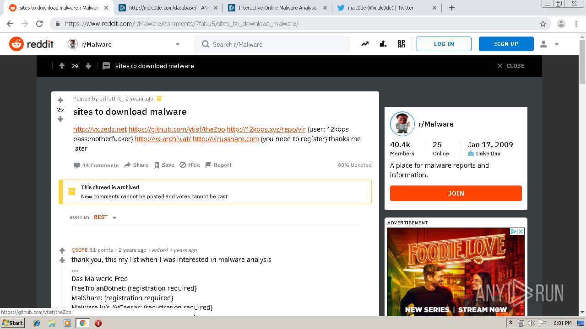The image size is (586, 329).
Task: Open the Foodie Love ad image
Action: [x=456, y=272]
